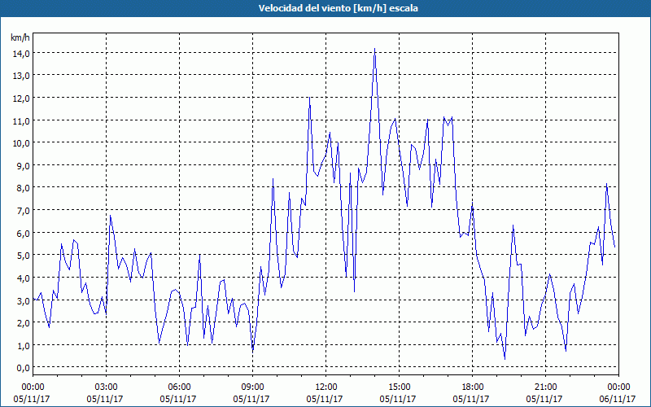
Task: Click the '15:00' time axis label
Action: point(399,387)
